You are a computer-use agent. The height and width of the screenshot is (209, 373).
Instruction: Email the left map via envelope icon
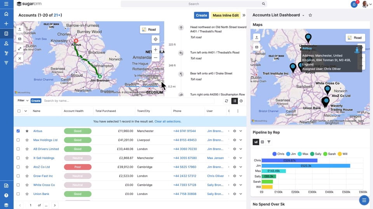coord(20,39)
